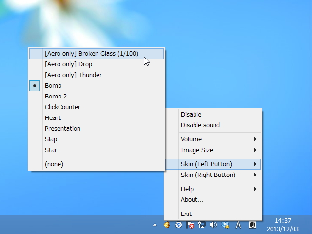Select the checked Bomb skin radio
Image resolution: width=312 pixels, height=234 pixels.
(x=97, y=86)
